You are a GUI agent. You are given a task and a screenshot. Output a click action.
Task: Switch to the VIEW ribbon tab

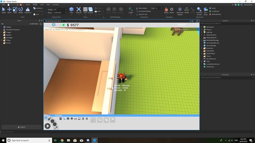[48, 5]
